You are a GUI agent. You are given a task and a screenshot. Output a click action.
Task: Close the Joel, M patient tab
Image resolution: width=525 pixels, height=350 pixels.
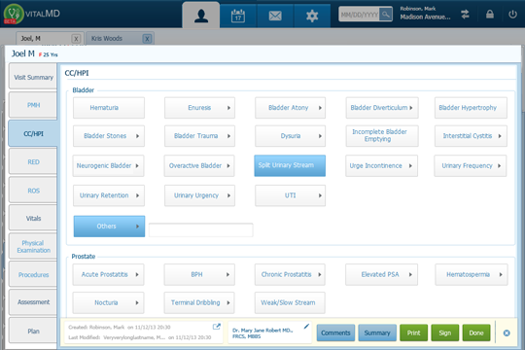[76, 39]
